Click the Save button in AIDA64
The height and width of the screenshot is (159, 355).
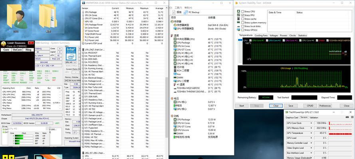[x=291, y=106]
